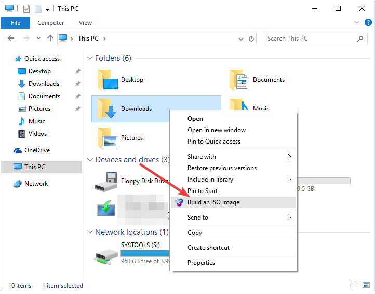Click the local disk capacity bar
Viewport: 375px width, 294px height.
[324, 181]
